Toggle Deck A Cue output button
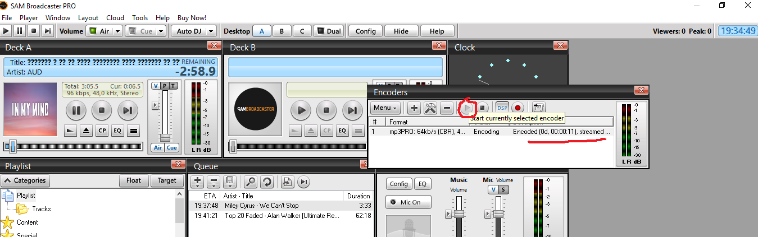This screenshot has width=758, height=237. [x=171, y=148]
